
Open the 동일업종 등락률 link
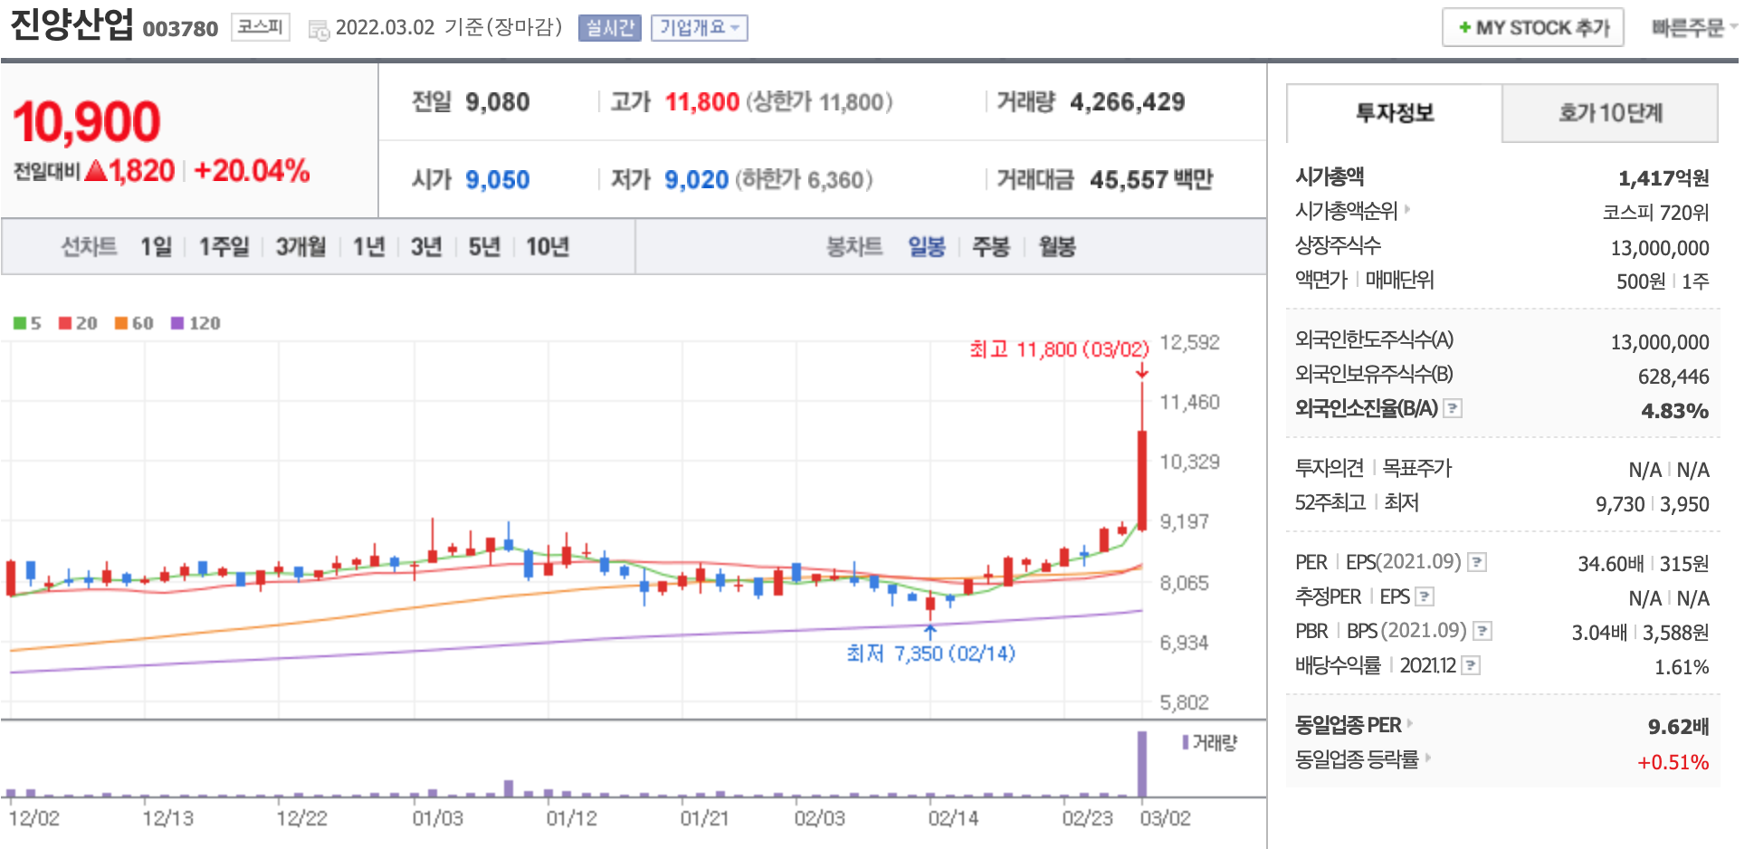tap(1357, 758)
